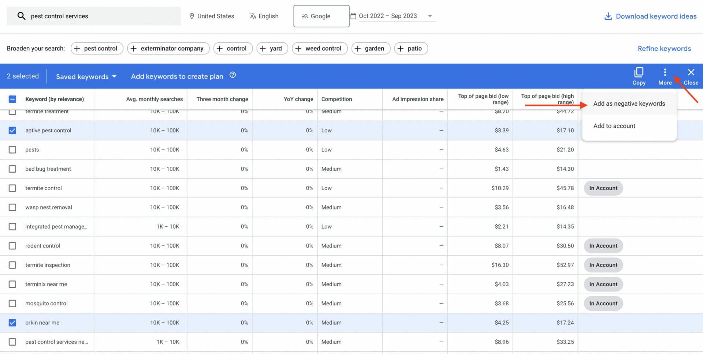
Task: Uncheck the aptive pest control row
Action: click(x=12, y=130)
